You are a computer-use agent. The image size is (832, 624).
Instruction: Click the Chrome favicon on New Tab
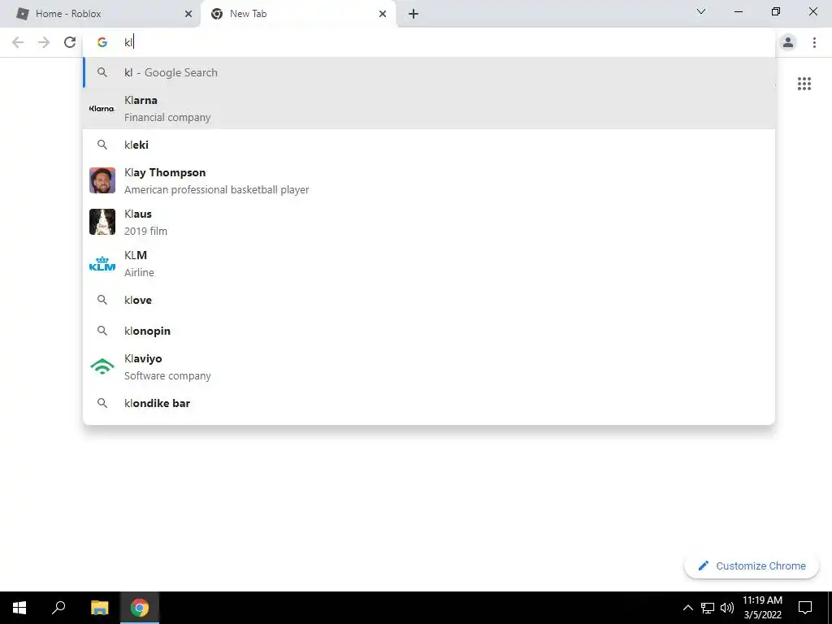pyautogui.click(x=216, y=14)
